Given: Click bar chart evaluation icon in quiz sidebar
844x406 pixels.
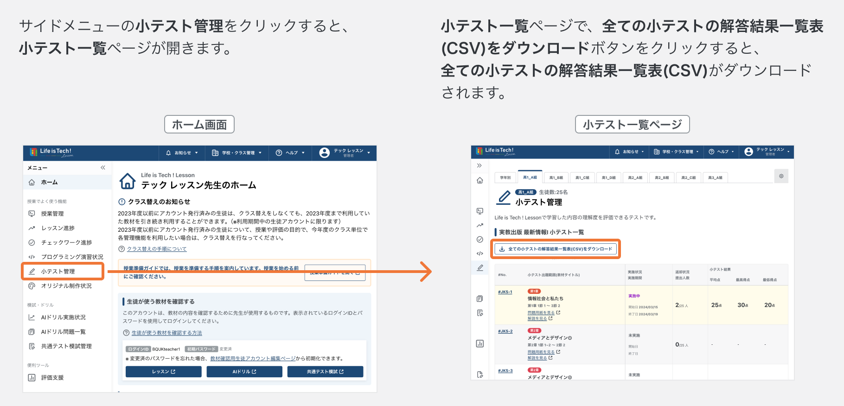Looking at the screenshot, I should click(480, 343).
